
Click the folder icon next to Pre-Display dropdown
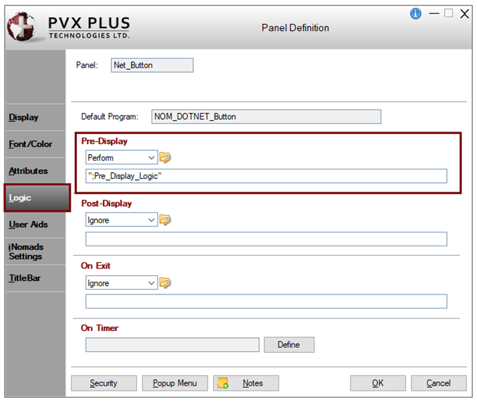click(165, 158)
